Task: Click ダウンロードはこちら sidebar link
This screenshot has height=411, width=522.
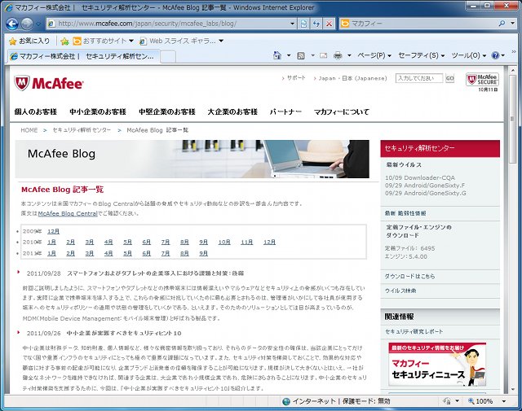Action: coord(409,277)
